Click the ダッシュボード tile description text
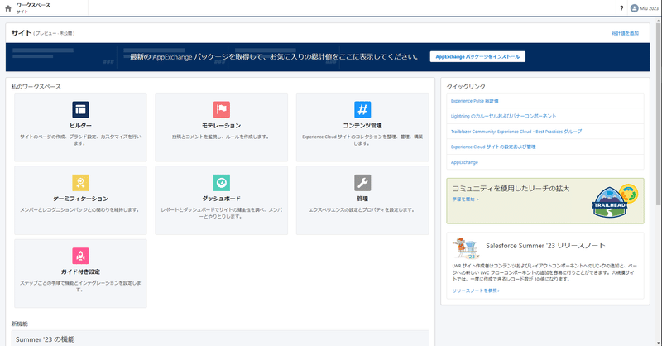Screen dimensions: 662x346 point(222,213)
